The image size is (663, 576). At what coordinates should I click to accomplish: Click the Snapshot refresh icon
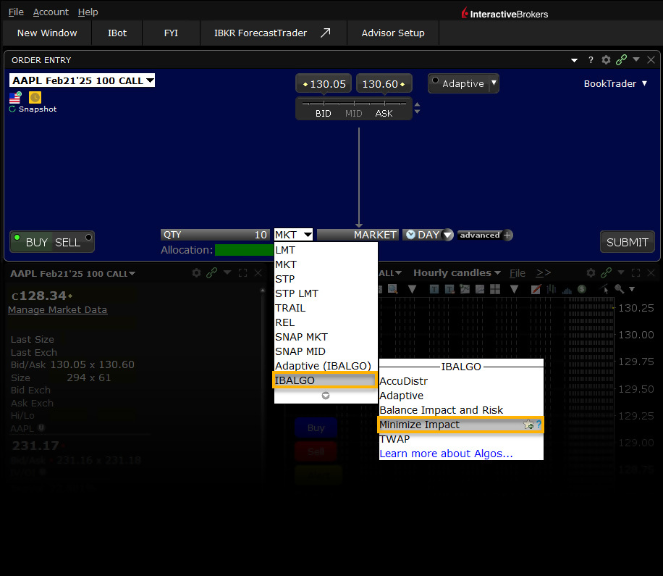tap(12, 109)
